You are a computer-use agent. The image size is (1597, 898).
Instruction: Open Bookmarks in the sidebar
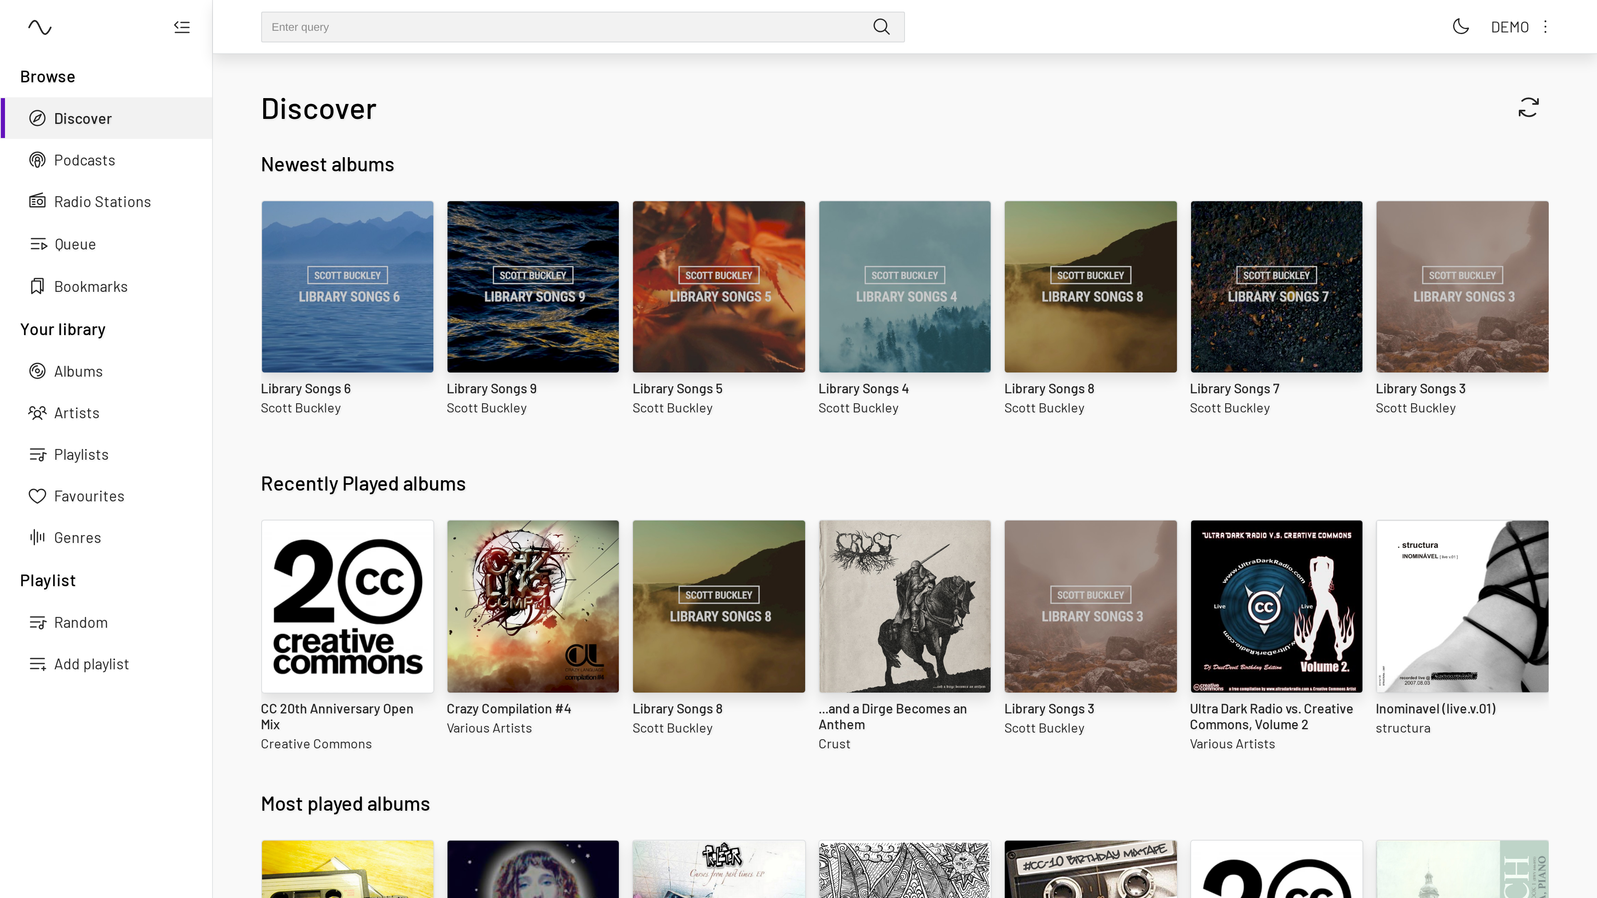click(91, 287)
